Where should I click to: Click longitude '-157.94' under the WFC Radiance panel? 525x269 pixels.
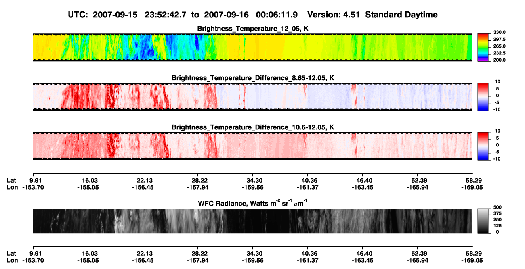tap(198, 260)
